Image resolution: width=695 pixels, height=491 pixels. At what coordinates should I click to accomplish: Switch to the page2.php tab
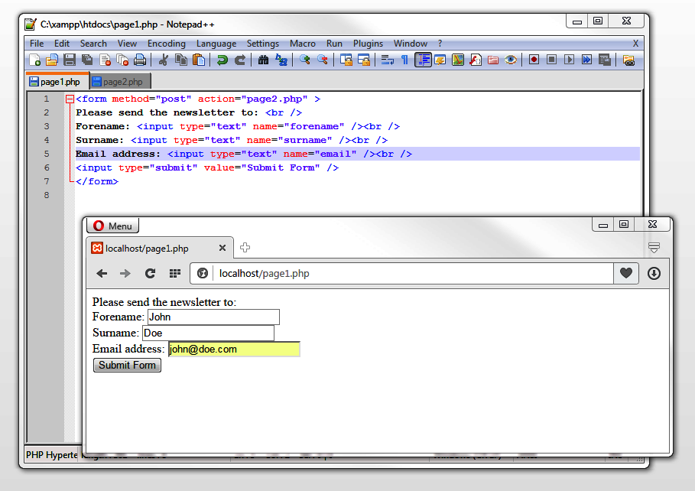[x=119, y=81]
